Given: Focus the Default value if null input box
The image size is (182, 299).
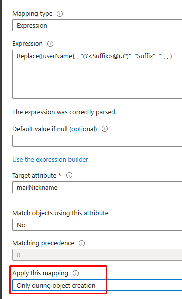Looking at the screenshot, I should 97,141.
